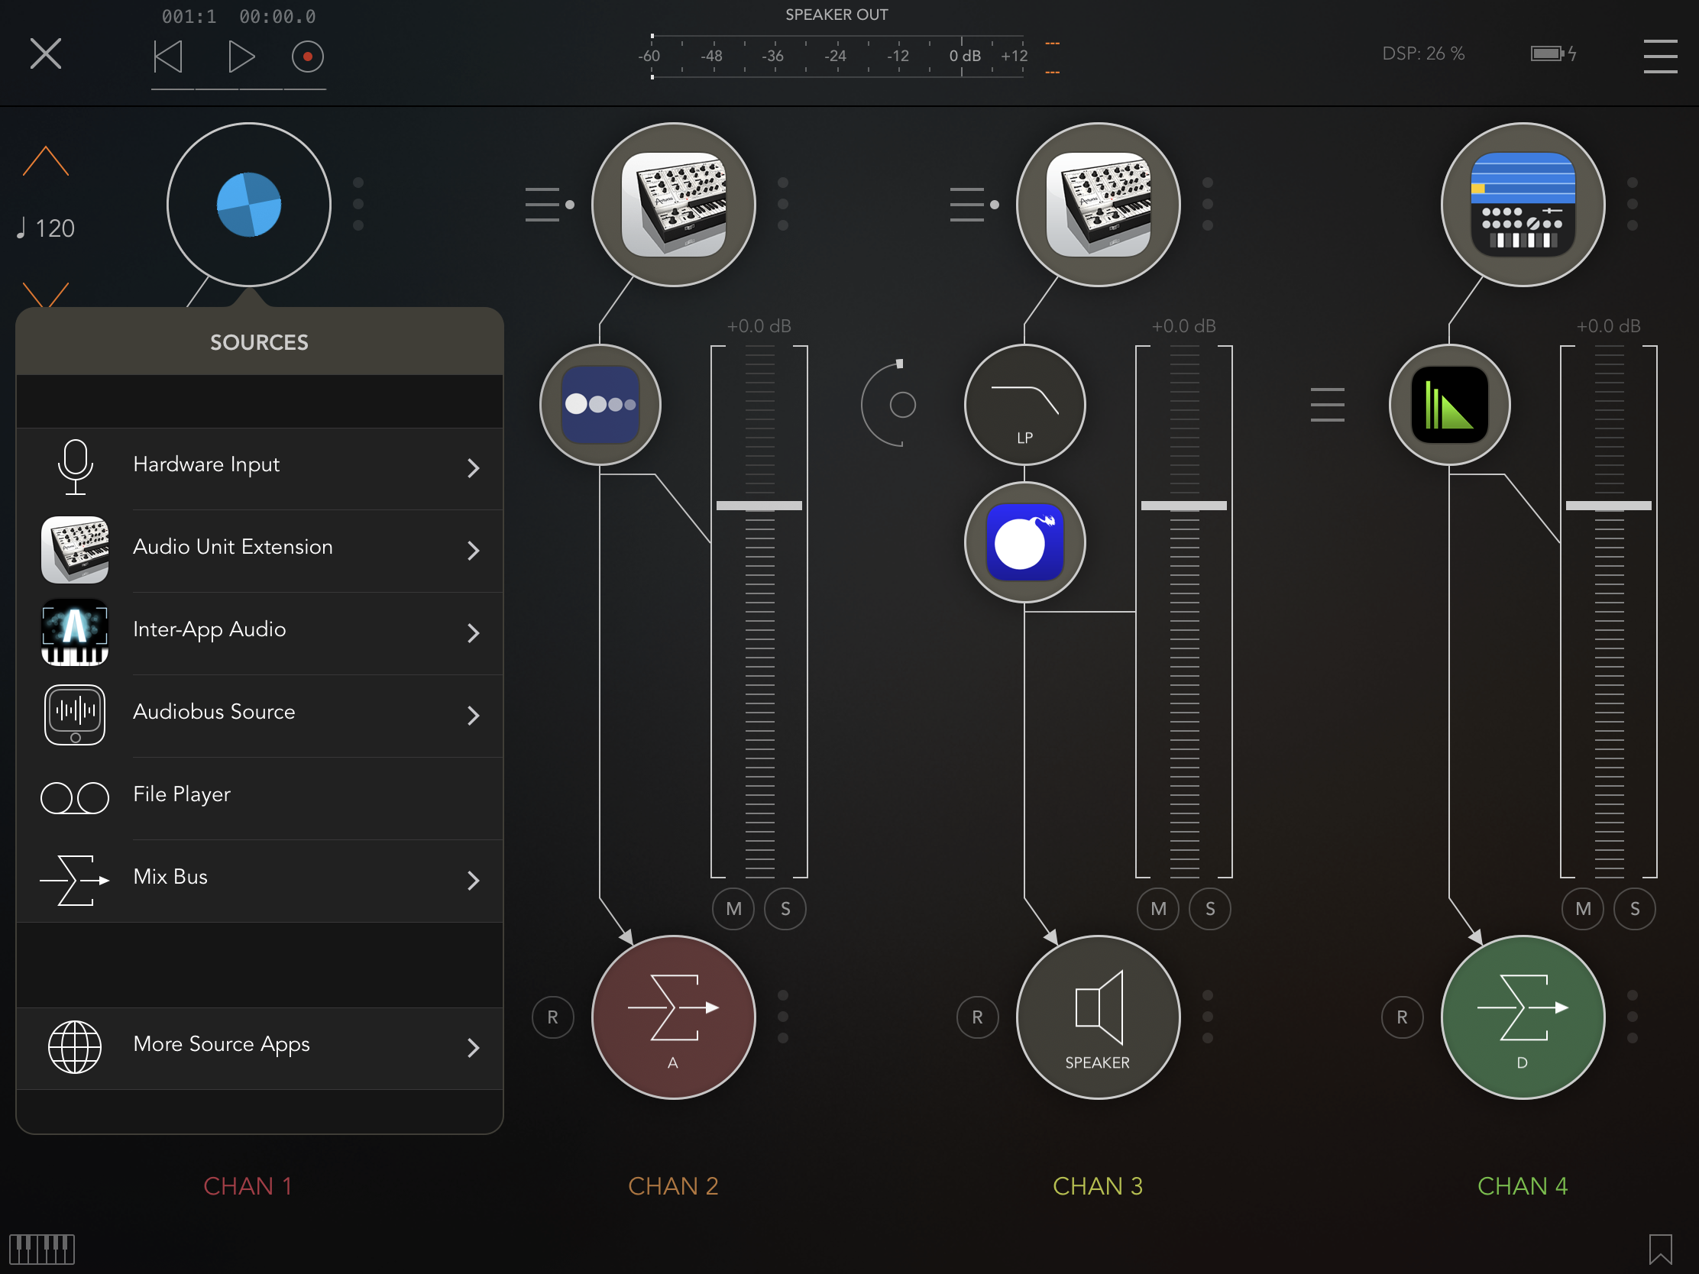
Task: Click the play transport button
Action: 241,57
